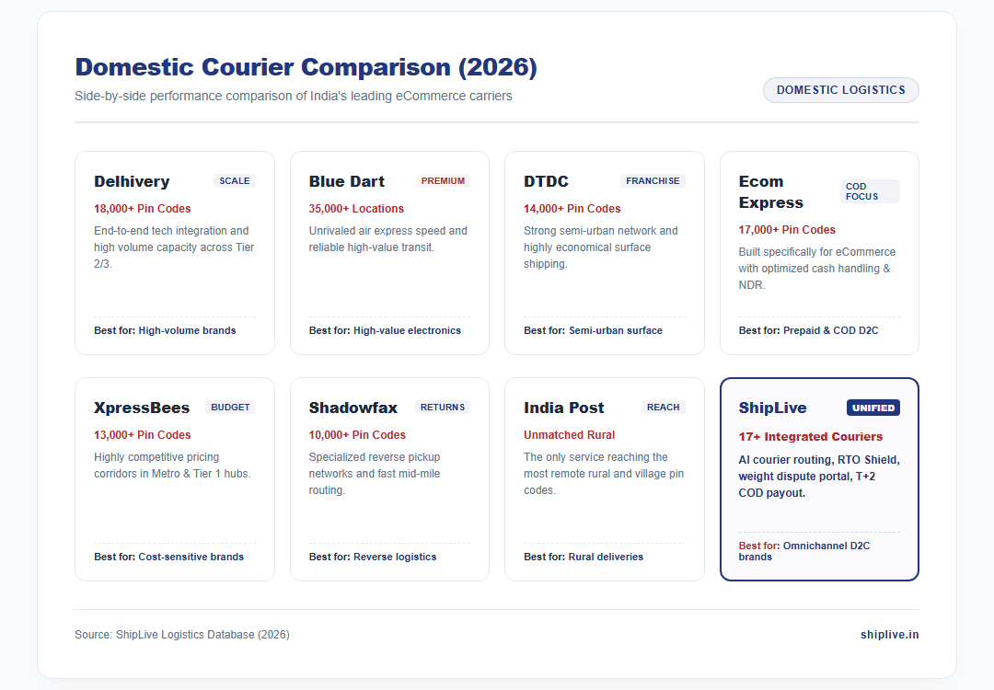
Task: Click Best for: Rural deliveries
Action: point(584,557)
